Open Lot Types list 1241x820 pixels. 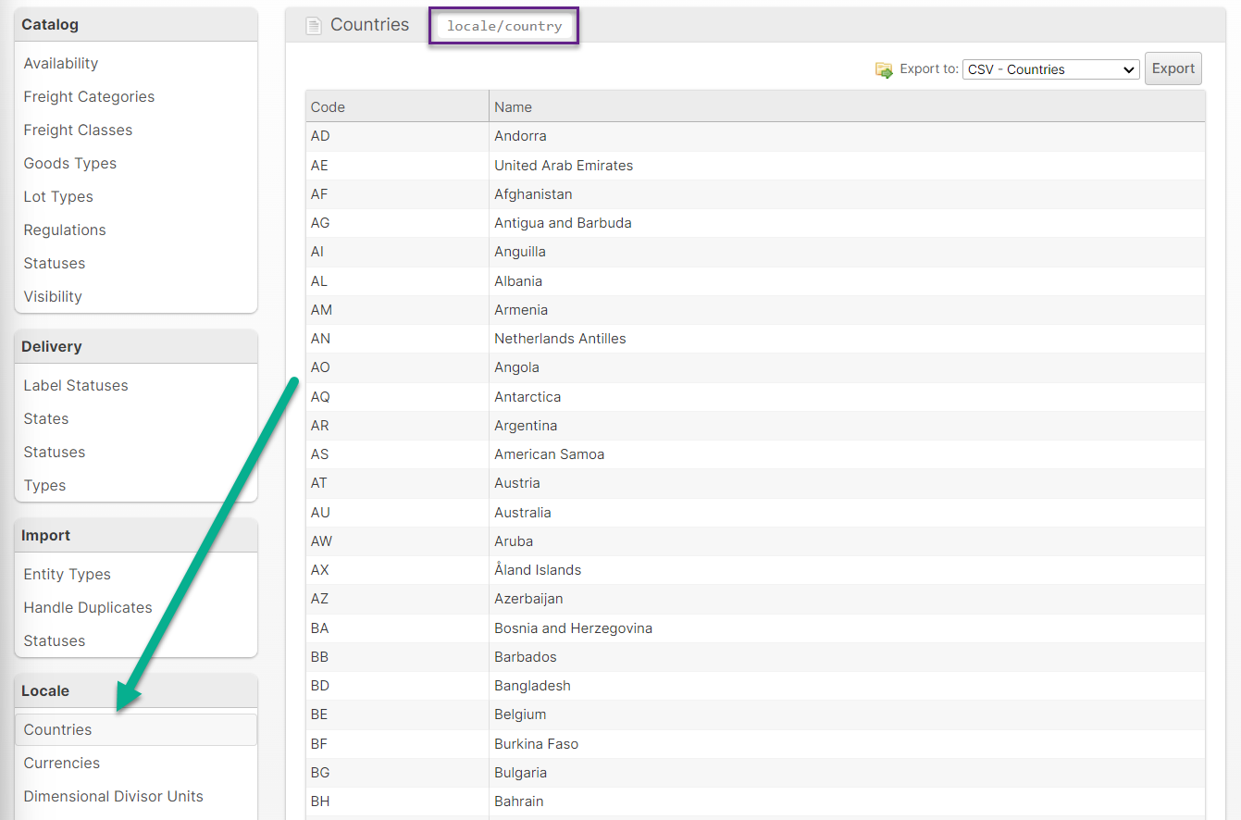pyautogui.click(x=58, y=196)
